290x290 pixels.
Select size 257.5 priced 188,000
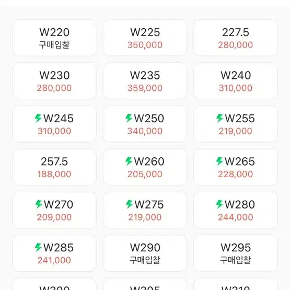point(54,167)
